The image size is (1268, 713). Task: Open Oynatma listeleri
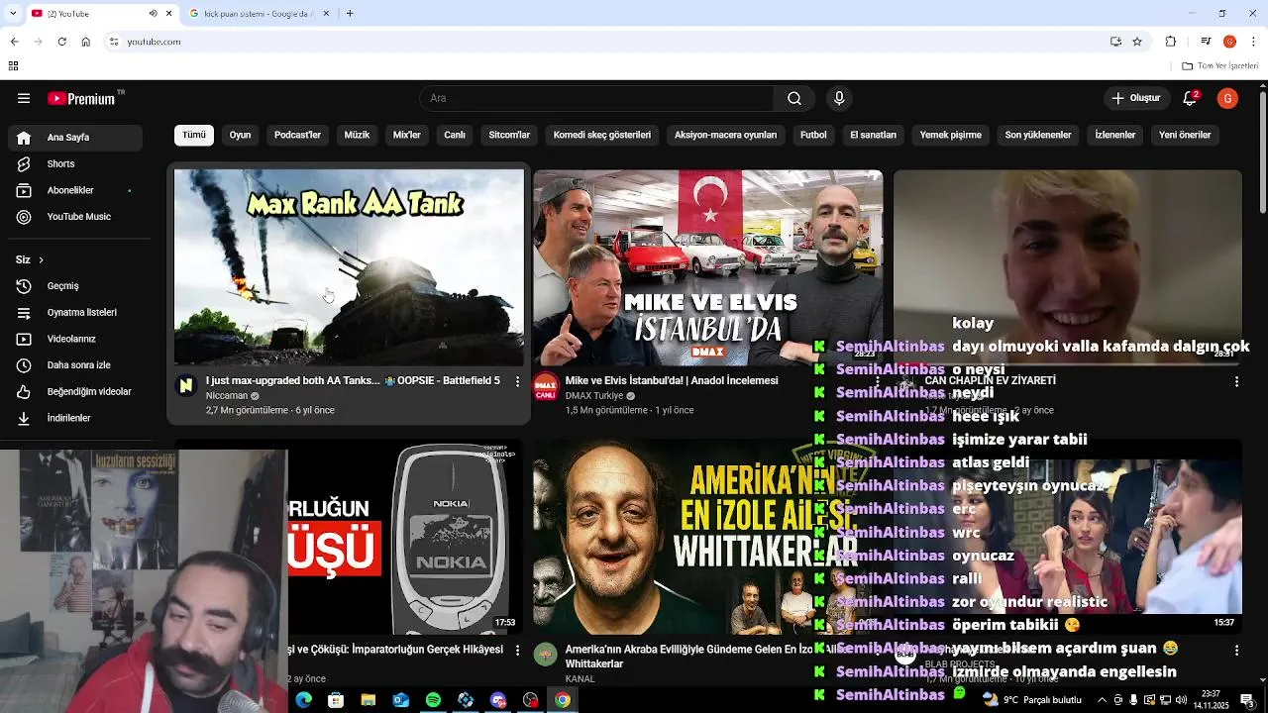pos(75,312)
